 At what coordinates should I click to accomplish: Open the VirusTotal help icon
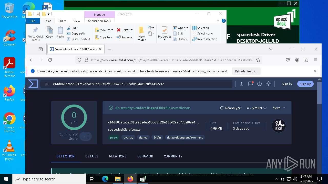click(x=259, y=84)
